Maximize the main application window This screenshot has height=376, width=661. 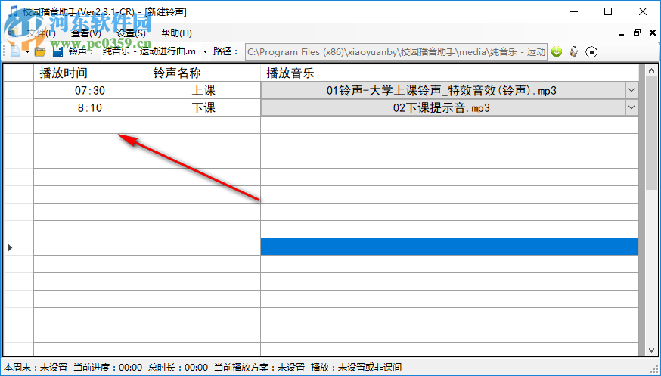click(x=608, y=11)
